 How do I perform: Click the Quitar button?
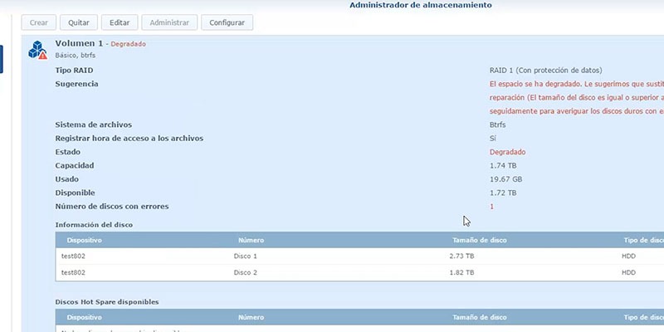79,22
